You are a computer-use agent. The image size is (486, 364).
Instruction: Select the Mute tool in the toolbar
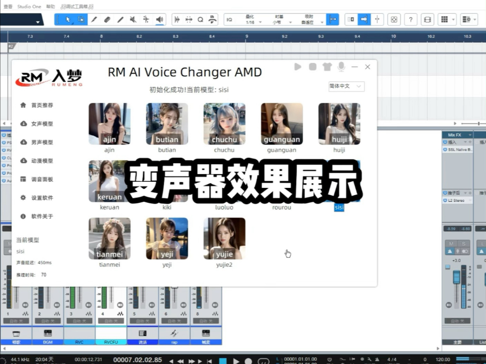click(x=133, y=20)
